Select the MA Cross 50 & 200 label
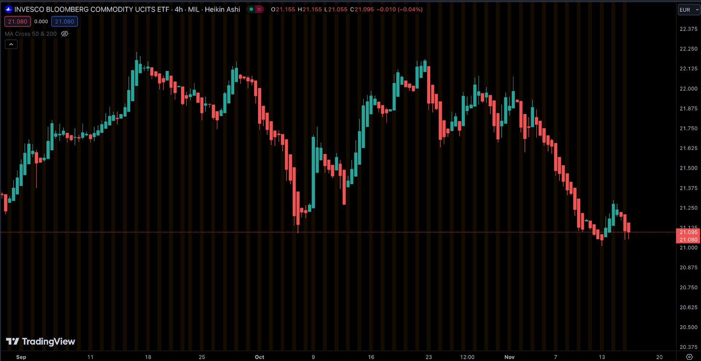The image size is (701, 361). [31, 34]
